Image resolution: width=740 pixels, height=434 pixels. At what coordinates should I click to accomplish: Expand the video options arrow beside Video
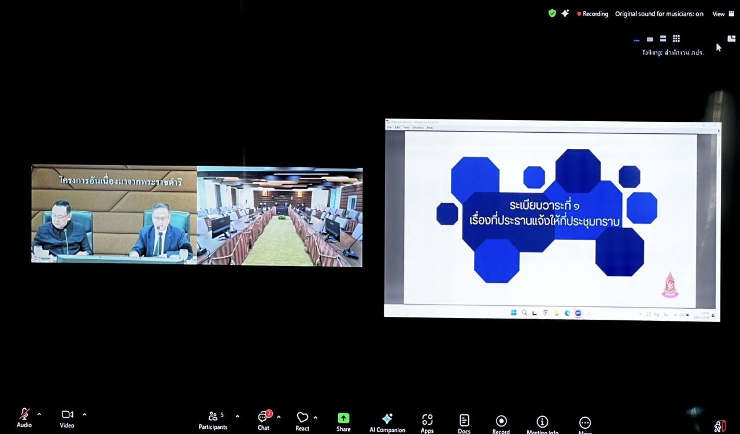[84, 414]
